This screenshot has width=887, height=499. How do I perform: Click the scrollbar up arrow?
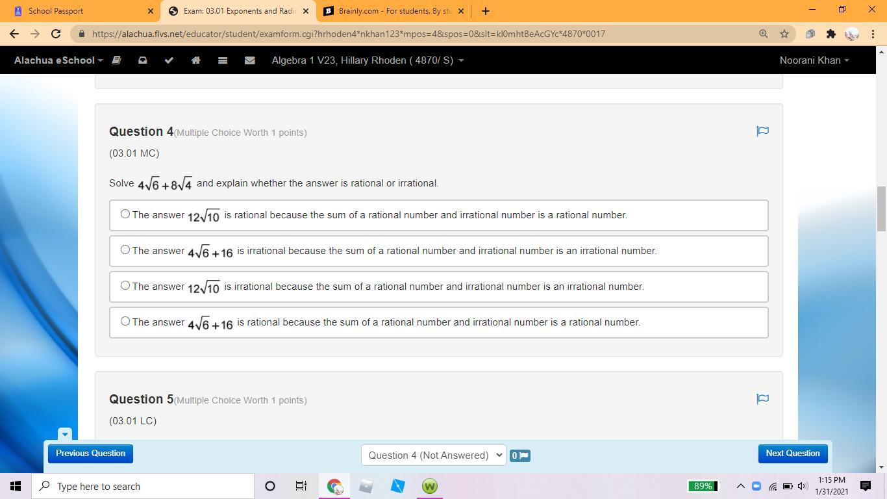tap(881, 51)
